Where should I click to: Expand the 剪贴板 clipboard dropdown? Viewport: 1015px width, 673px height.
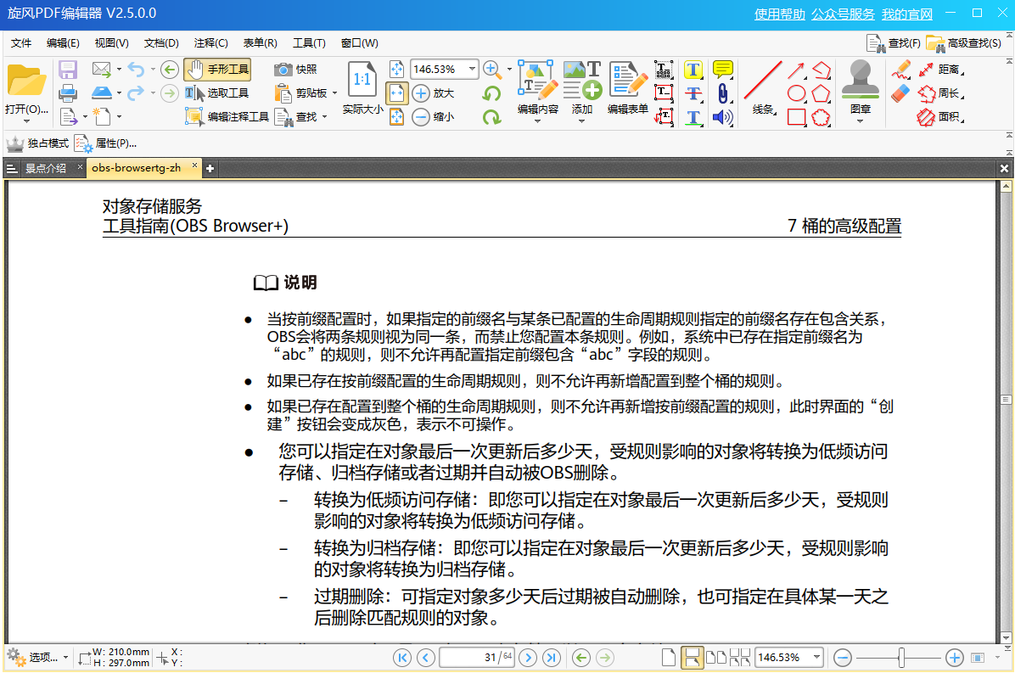pos(334,93)
